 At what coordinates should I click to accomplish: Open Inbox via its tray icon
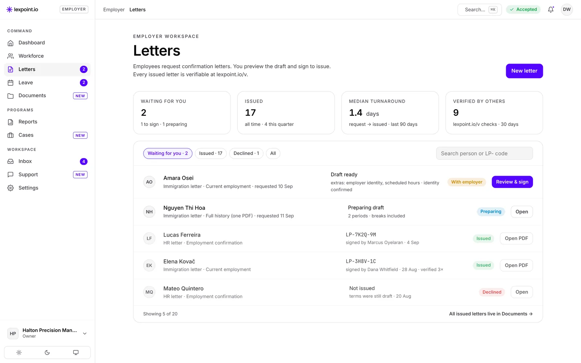[x=11, y=161]
